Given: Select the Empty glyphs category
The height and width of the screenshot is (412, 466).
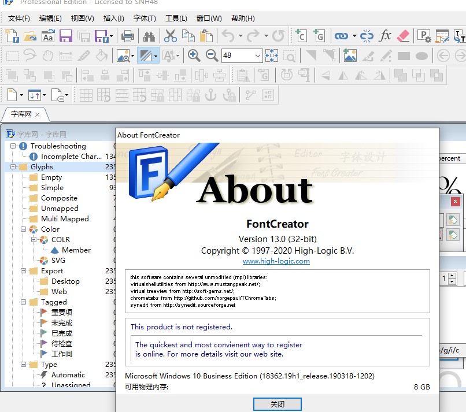Looking at the screenshot, I should tap(51, 177).
